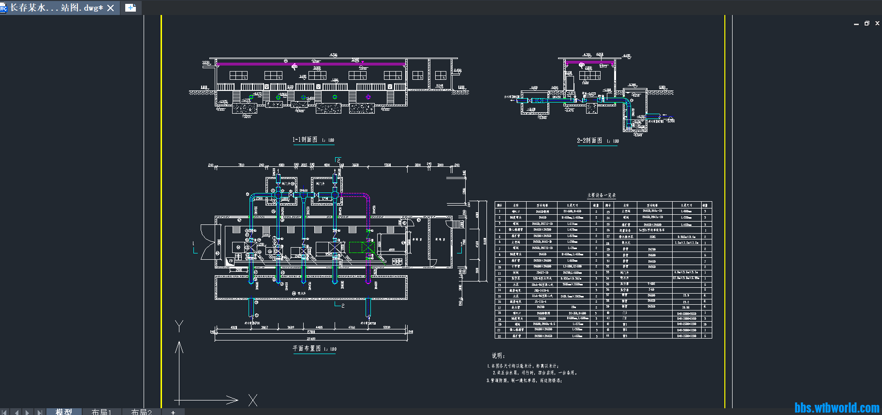Click the DWG file icon on the document tab
This screenshot has height=415, width=882.
coord(3,8)
